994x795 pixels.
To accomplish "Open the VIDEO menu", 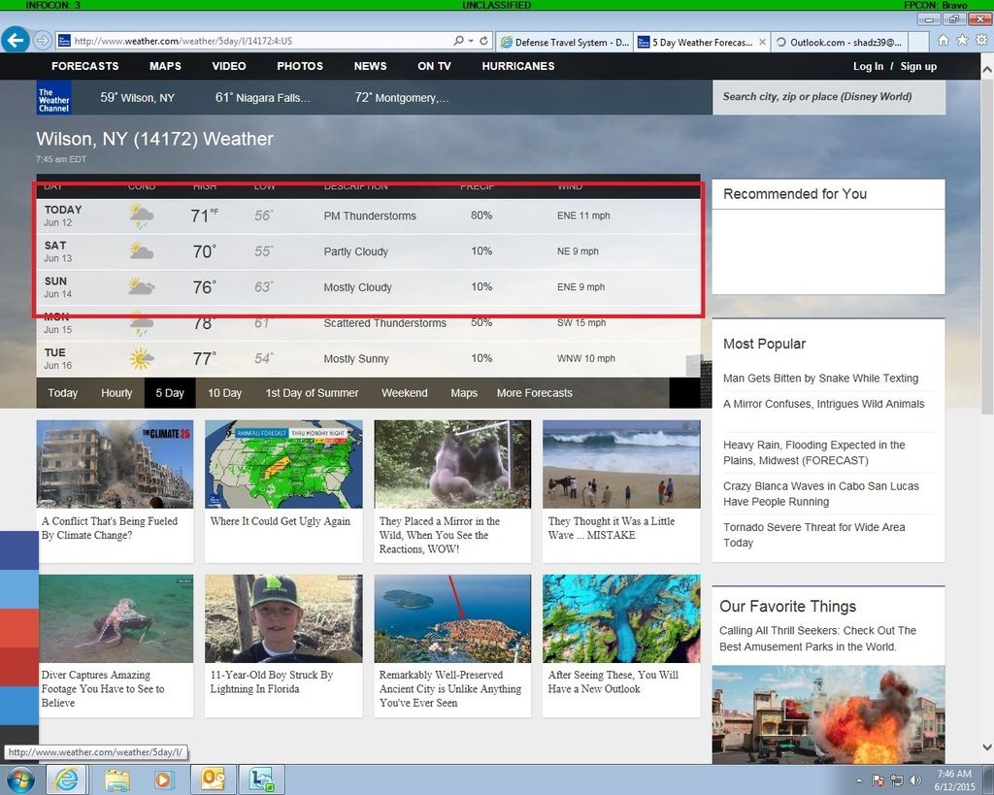I will [x=229, y=66].
